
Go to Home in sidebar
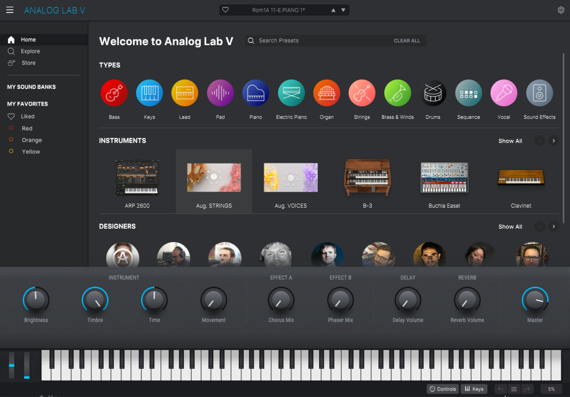(44, 40)
